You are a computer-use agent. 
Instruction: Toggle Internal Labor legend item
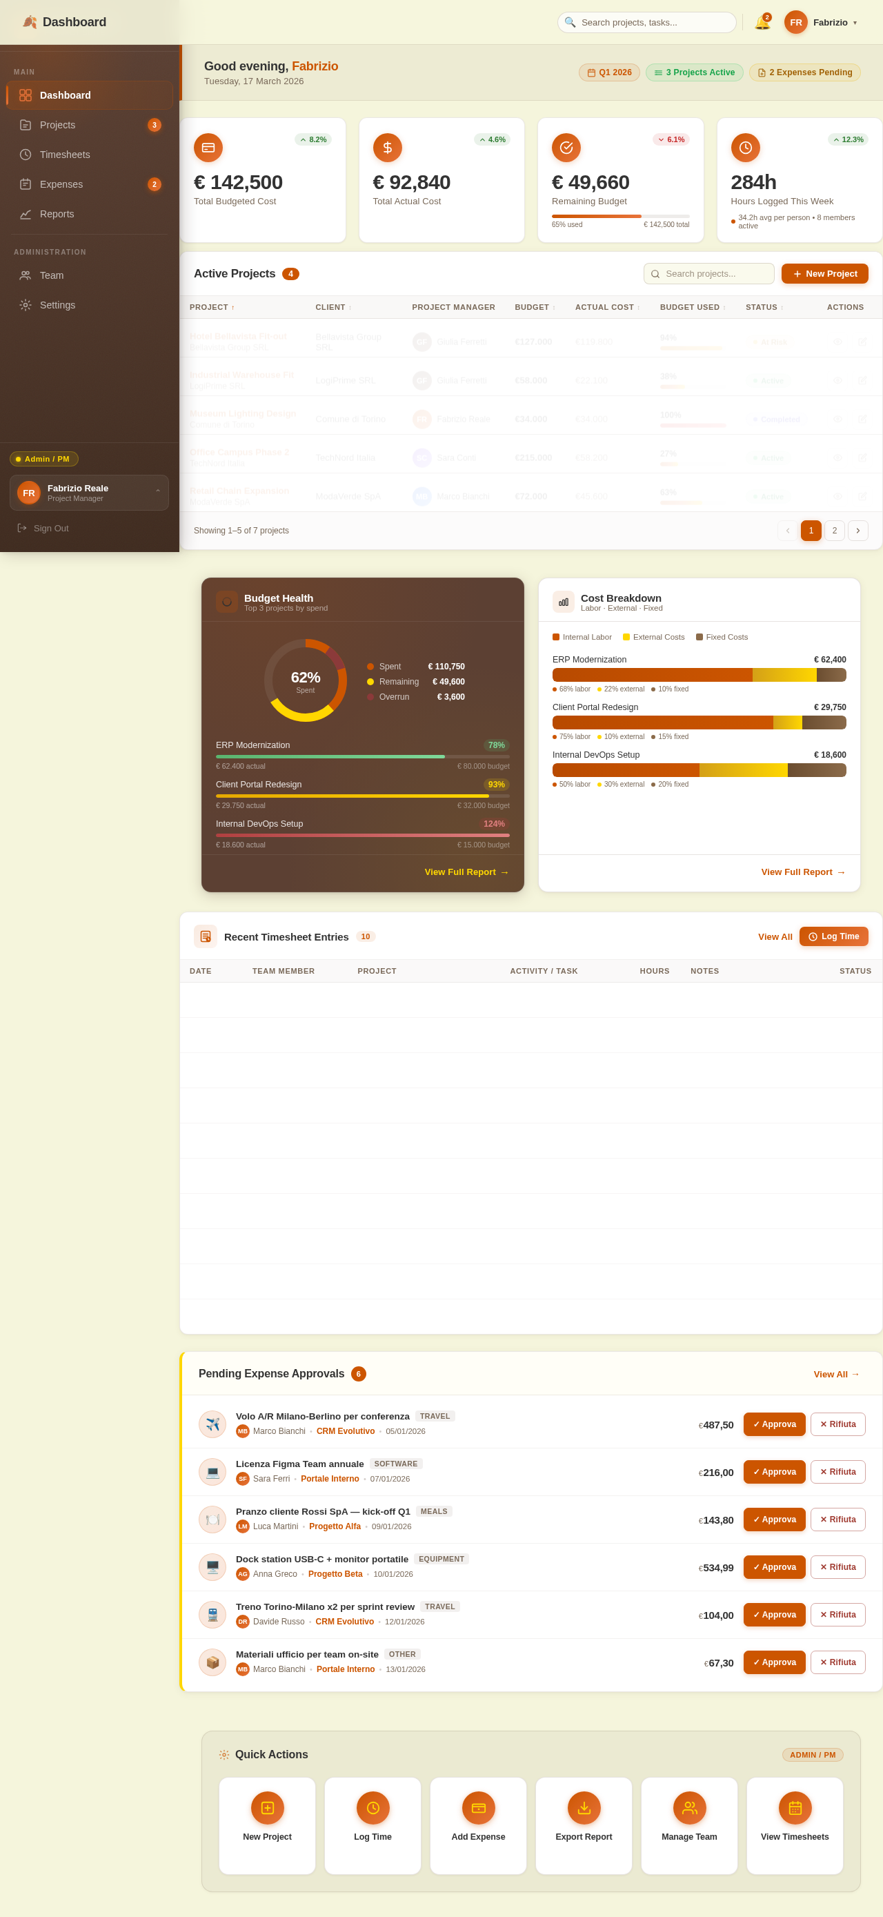(x=582, y=637)
